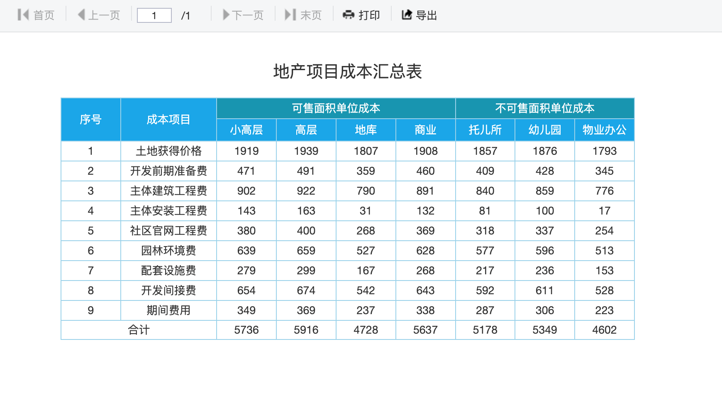Screen dimensions: 722x415
Task: Click the 序号 column header
Action: (x=90, y=120)
